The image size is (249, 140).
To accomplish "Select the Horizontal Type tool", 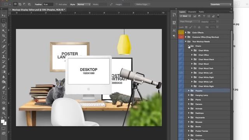I will (4, 93).
